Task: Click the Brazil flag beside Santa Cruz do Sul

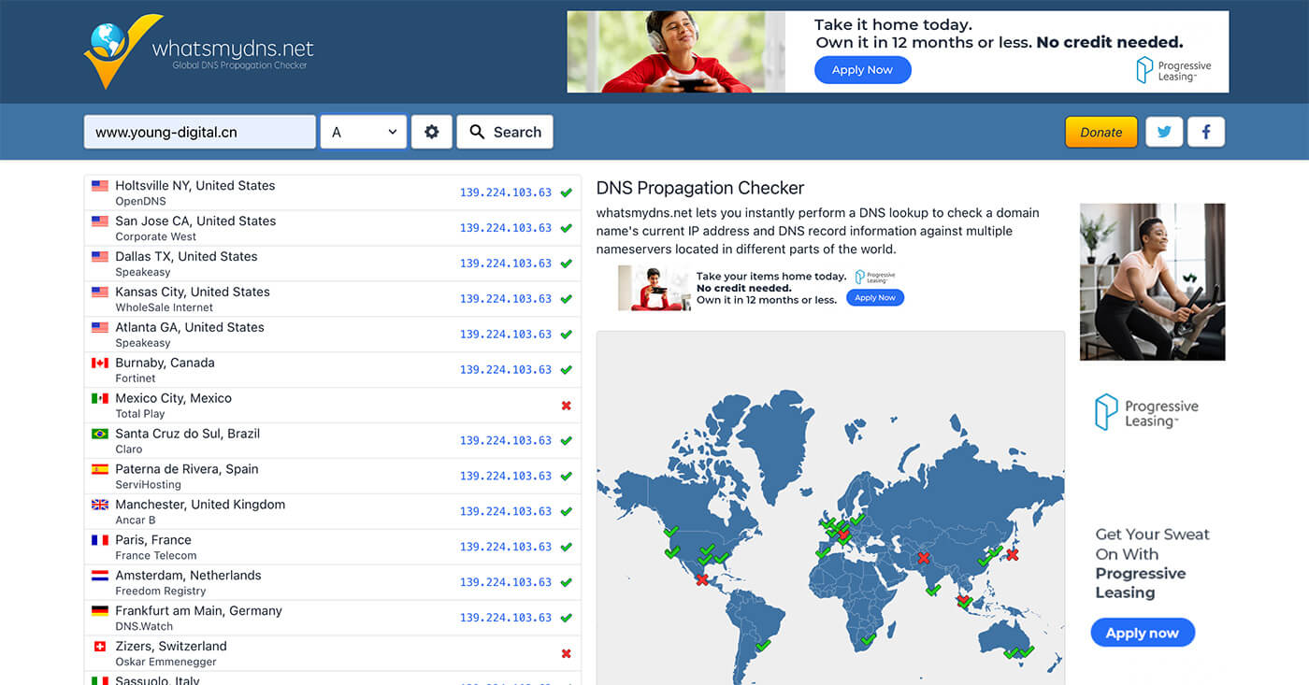Action: (x=100, y=434)
